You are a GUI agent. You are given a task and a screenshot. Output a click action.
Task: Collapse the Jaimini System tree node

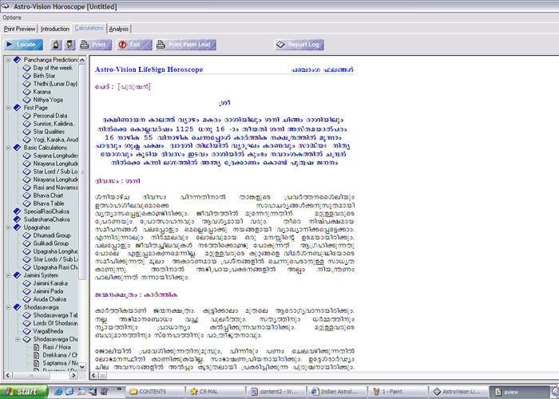pos(8,275)
